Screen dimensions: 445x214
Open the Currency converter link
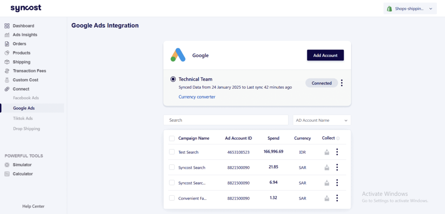point(197,97)
